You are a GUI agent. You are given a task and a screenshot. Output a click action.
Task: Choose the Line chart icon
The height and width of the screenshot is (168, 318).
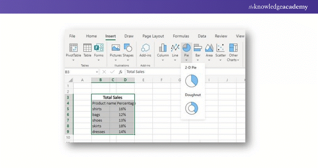pos(175,48)
